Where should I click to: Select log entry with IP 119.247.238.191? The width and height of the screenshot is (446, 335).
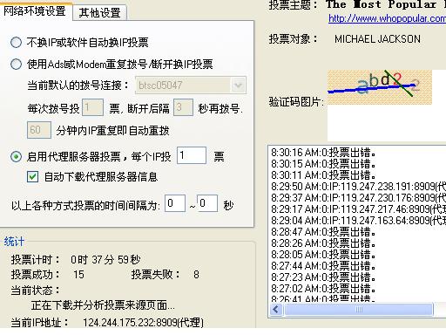click(358, 187)
